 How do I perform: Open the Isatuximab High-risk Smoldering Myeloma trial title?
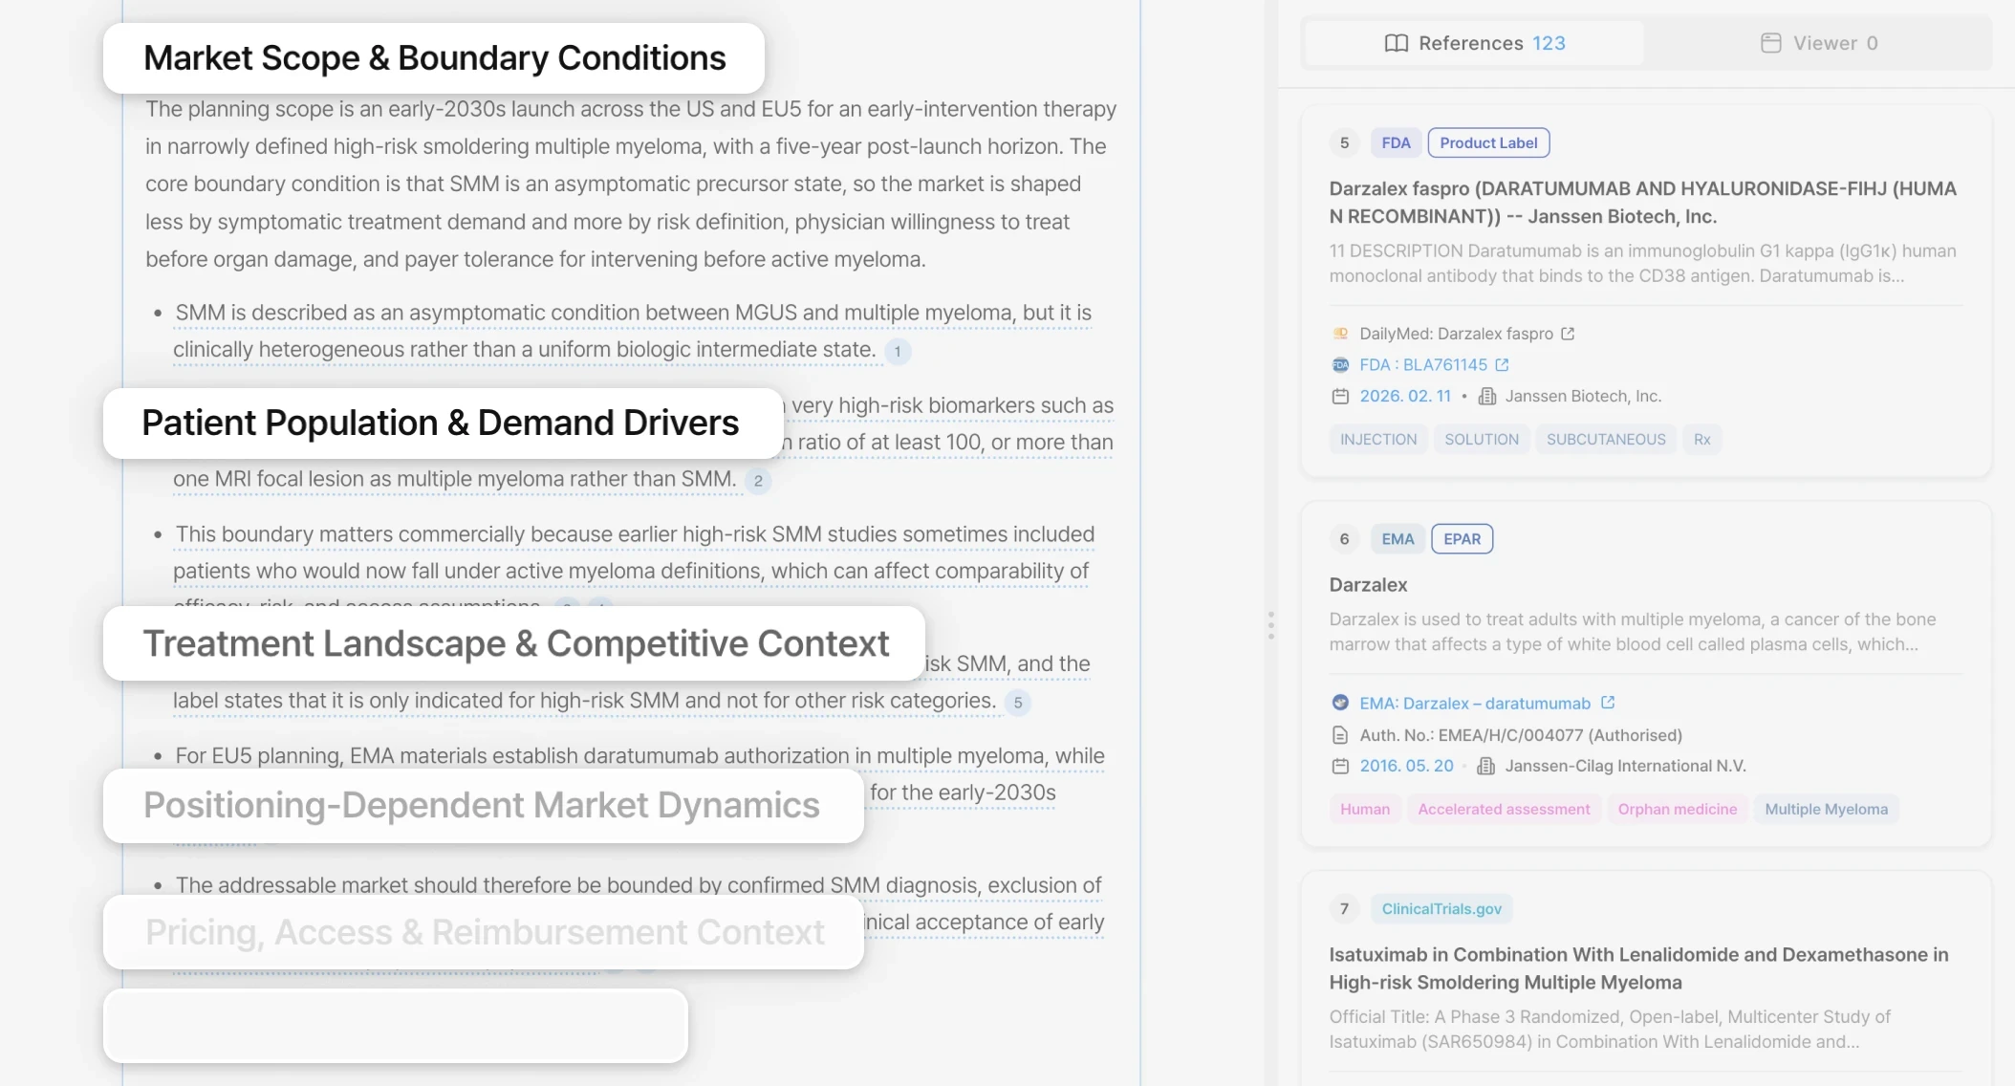click(1638, 968)
